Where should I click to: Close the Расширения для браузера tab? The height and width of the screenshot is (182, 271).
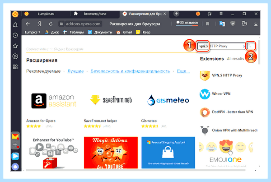coord(165,14)
